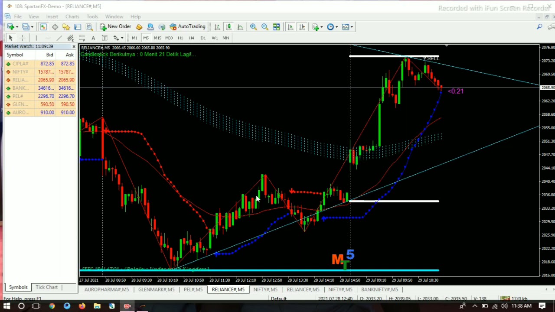Select BANK... row in Market Watch

(40, 88)
